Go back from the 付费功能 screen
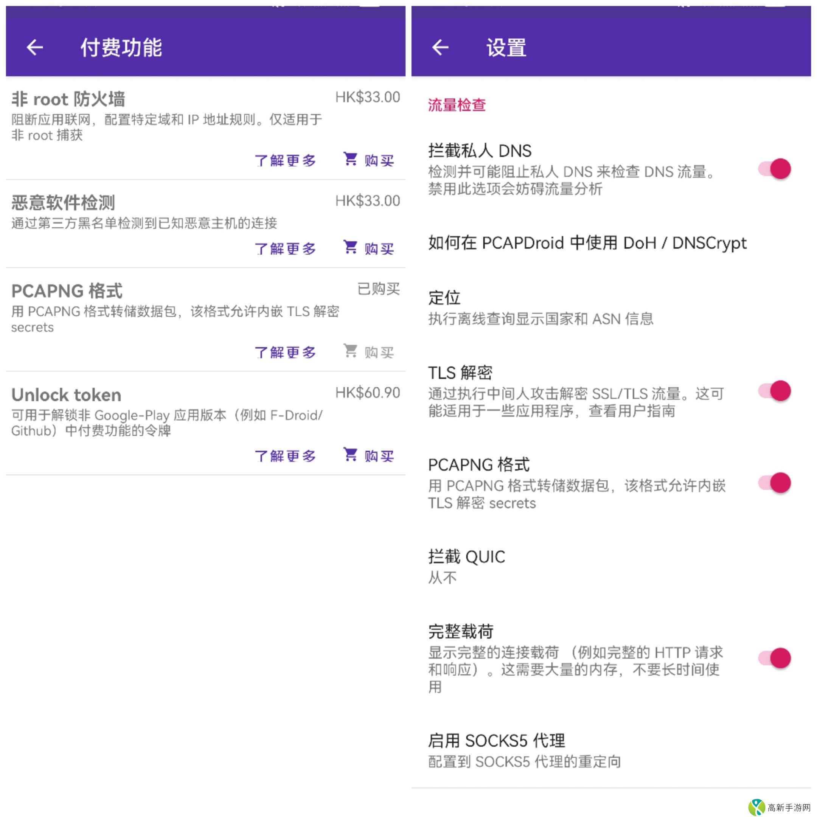 click(35, 47)
